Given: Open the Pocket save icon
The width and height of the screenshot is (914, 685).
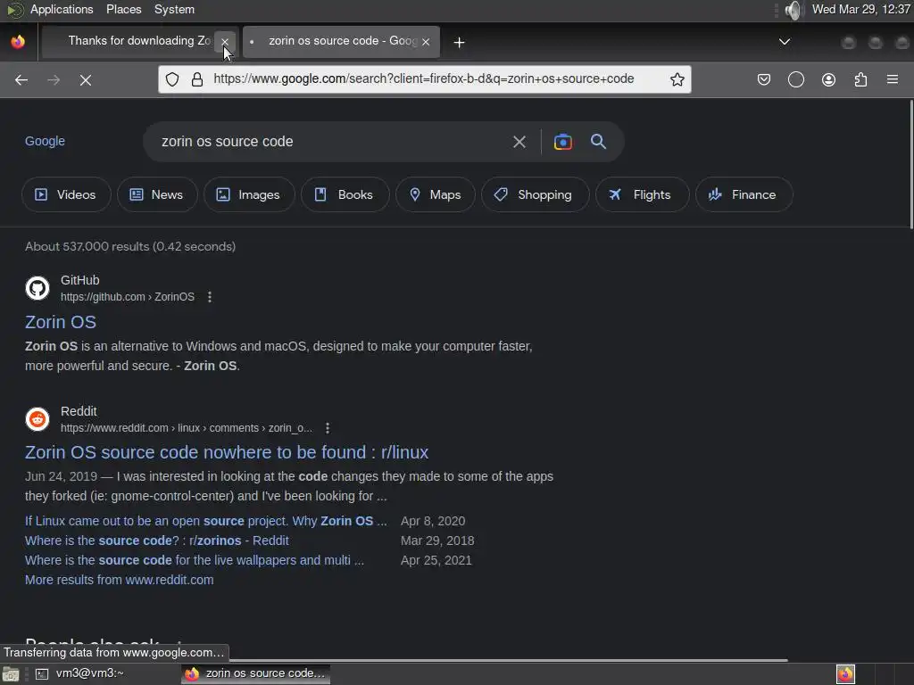Looking at the screenshot, I should [x=764, y=79].
